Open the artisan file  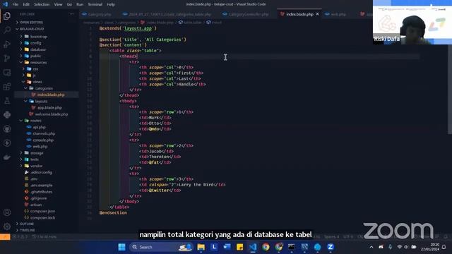click(x=36, y=205)
